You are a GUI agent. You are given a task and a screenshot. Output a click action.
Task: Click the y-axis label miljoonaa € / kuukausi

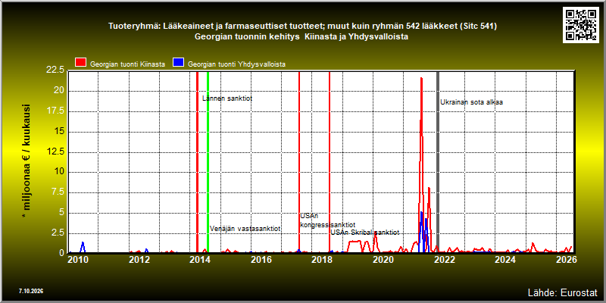click(x=27, y=161)
